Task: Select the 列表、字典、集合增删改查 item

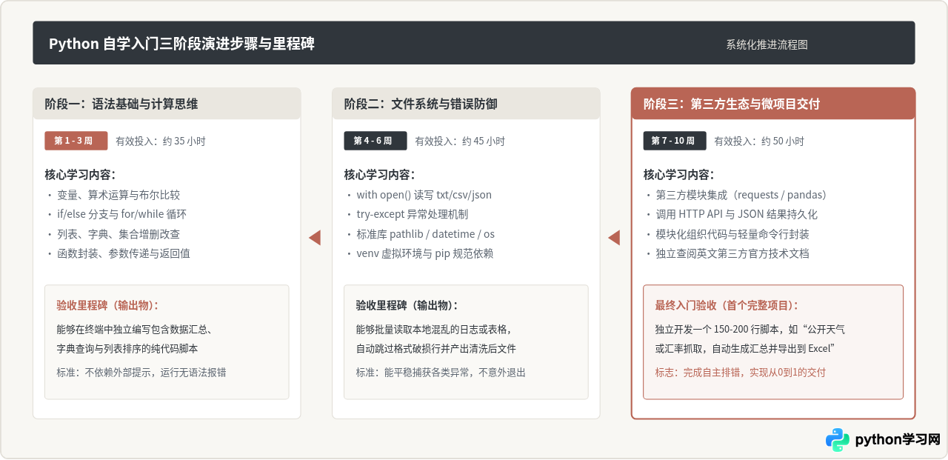Action: 118,234
